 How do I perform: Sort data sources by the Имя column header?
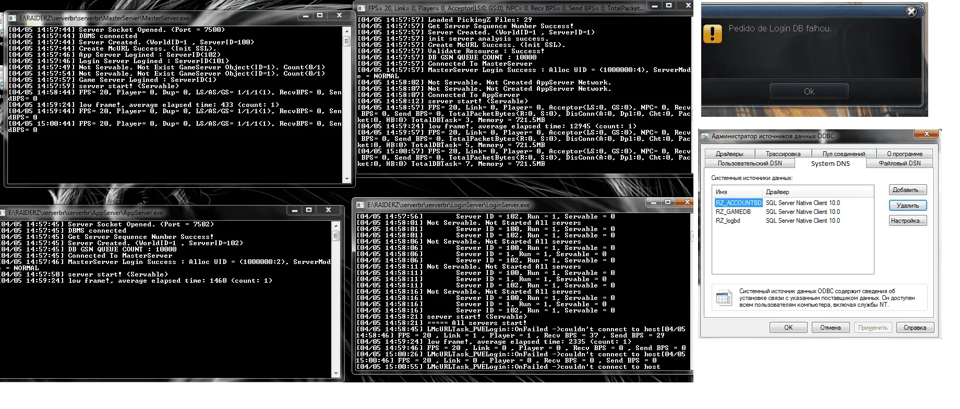tap(737, 192)
